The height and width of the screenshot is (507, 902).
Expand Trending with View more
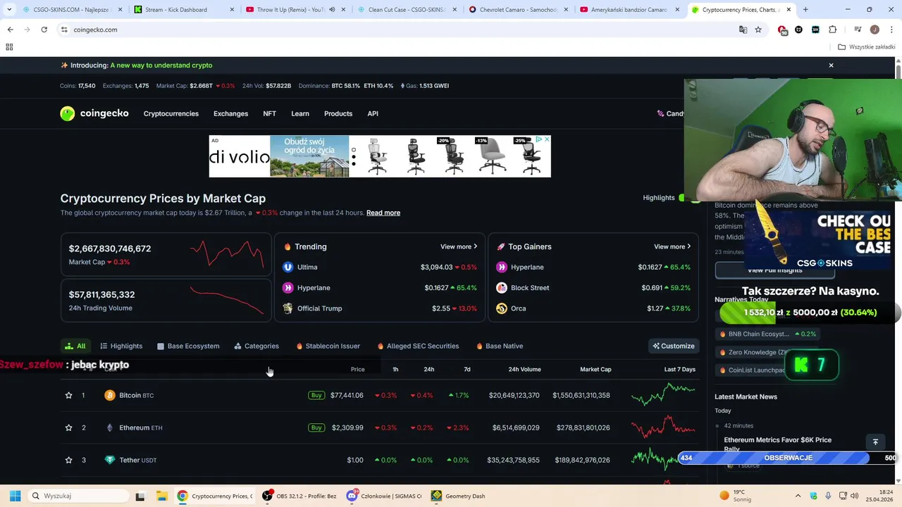click(459, 246)
